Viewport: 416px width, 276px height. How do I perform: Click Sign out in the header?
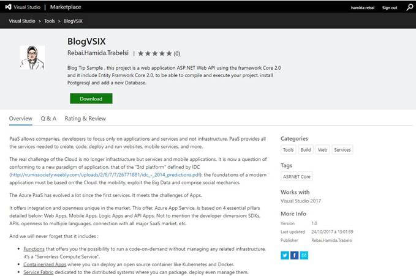pos(390,8)
